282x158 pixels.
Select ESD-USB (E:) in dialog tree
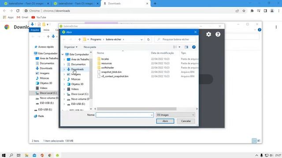(78, 104)
